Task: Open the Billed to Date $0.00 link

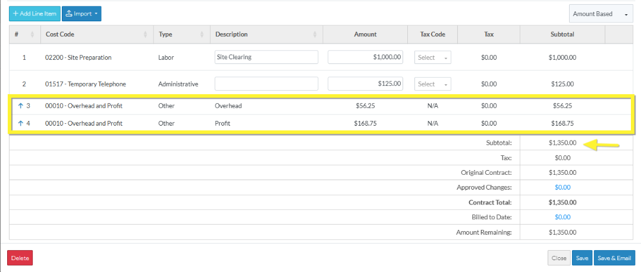Action: (x=563, y=217)
